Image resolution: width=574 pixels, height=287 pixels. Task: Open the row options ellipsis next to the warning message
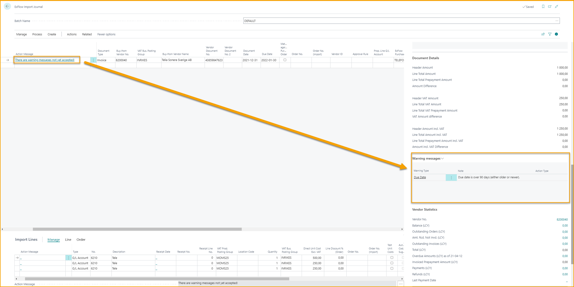[x=93, y=60]
